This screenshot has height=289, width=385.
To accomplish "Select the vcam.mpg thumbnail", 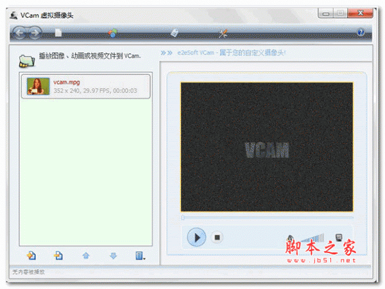I will [38, 86].
